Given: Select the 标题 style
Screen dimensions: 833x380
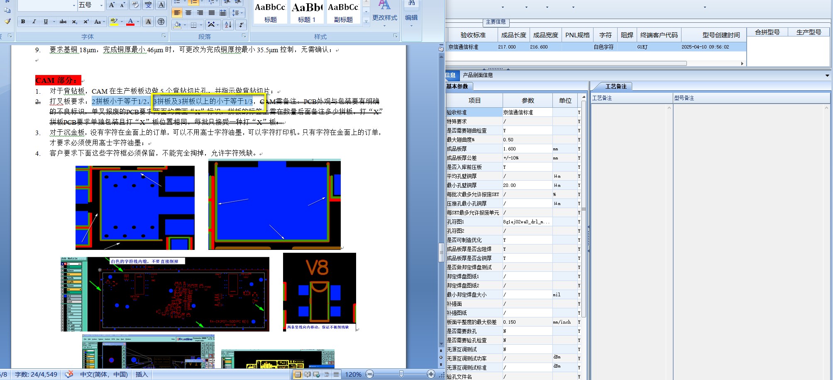Looking at the screenshot, I should pos(270,12).
